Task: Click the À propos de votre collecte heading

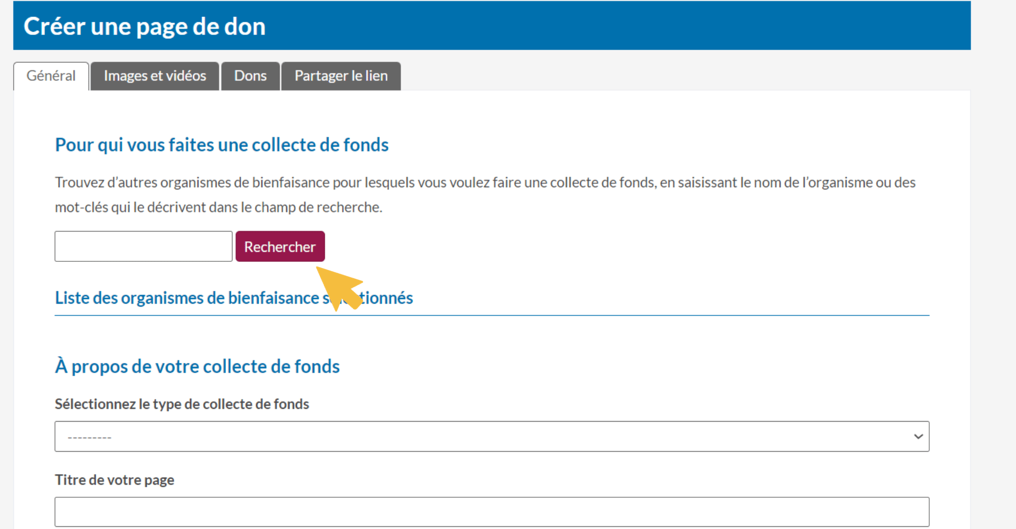Action: coord(197,366)
